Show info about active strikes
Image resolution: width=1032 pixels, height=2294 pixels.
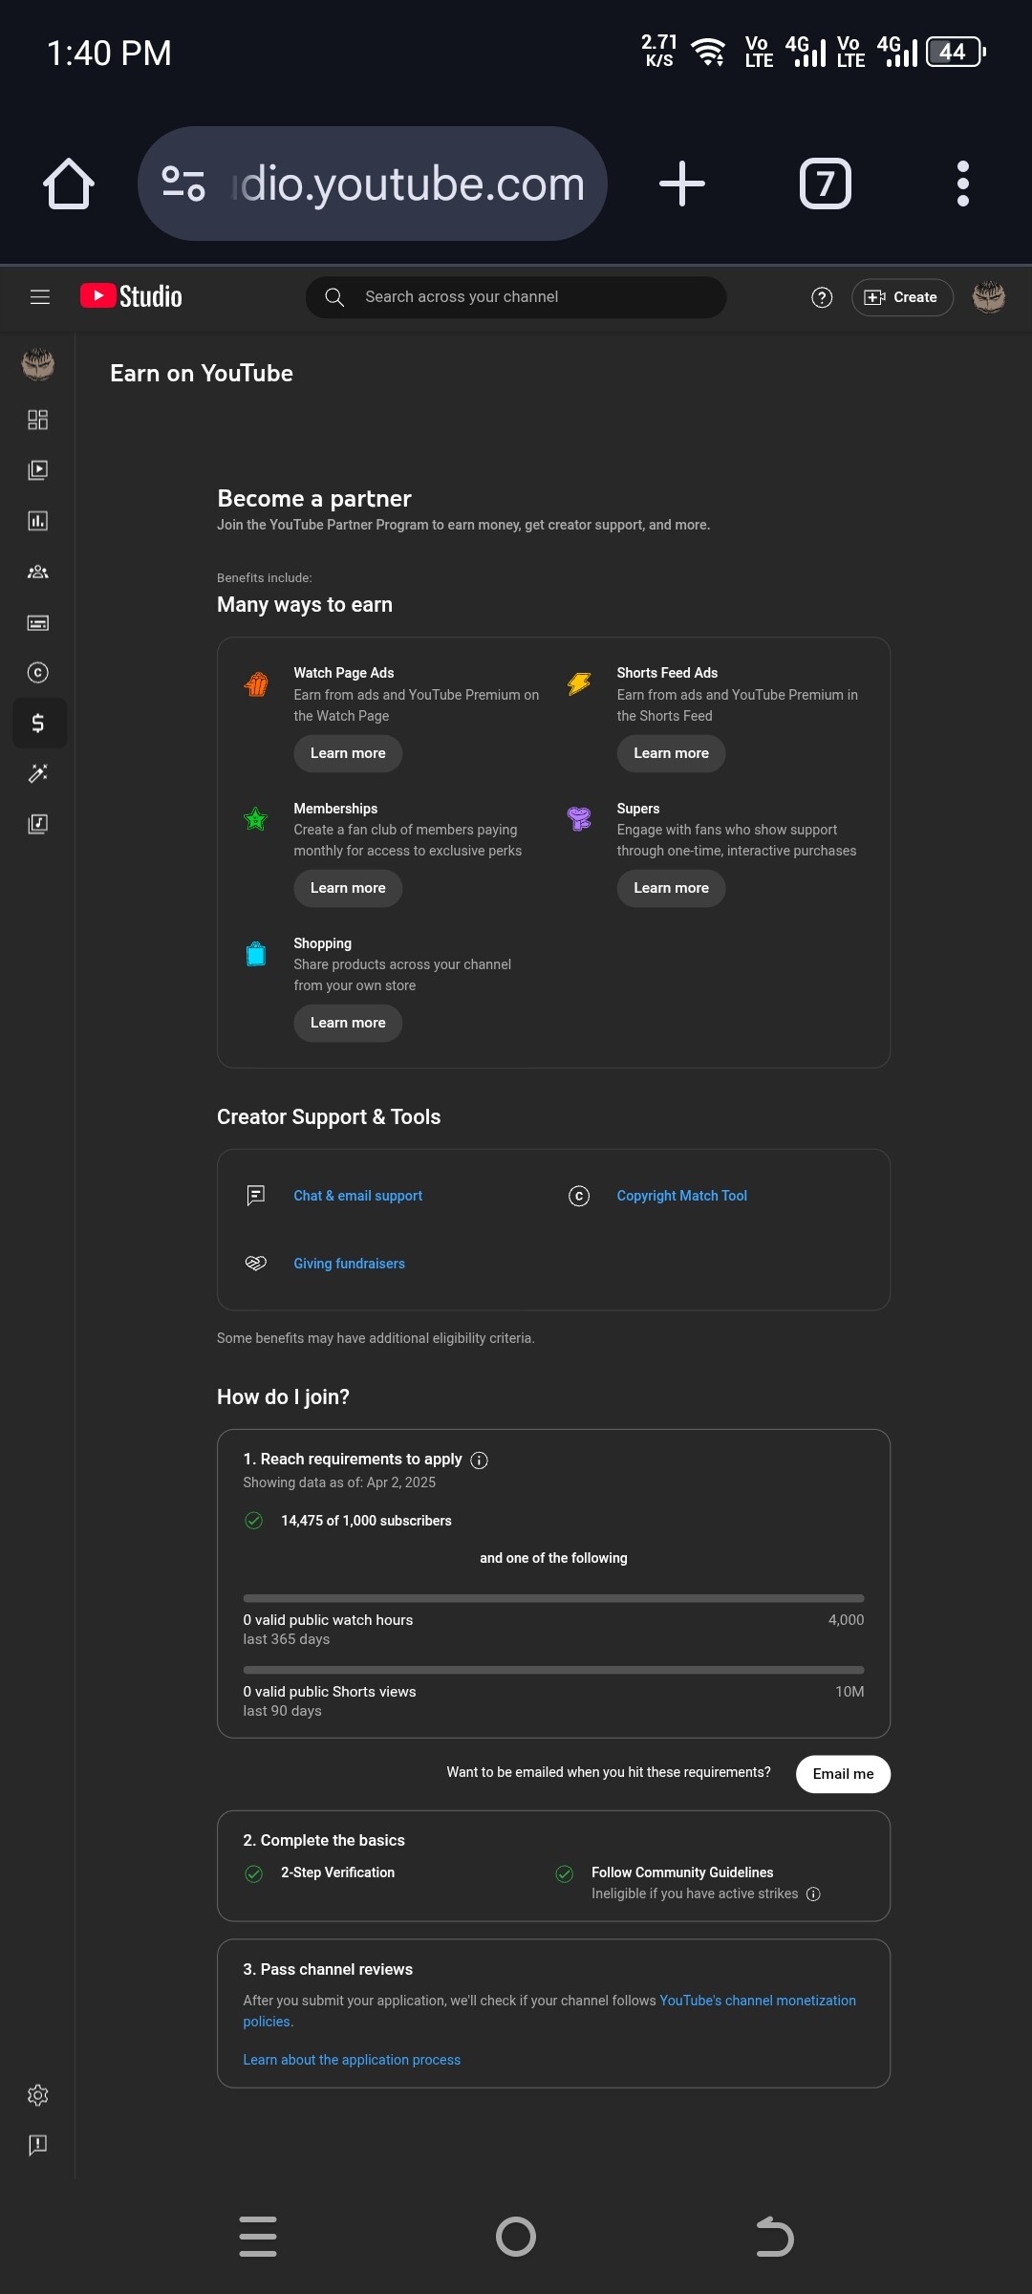click(813, 1894)
